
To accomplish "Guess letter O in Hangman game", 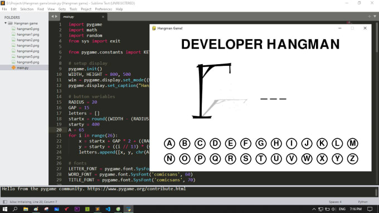I will [x=184, y=159].
